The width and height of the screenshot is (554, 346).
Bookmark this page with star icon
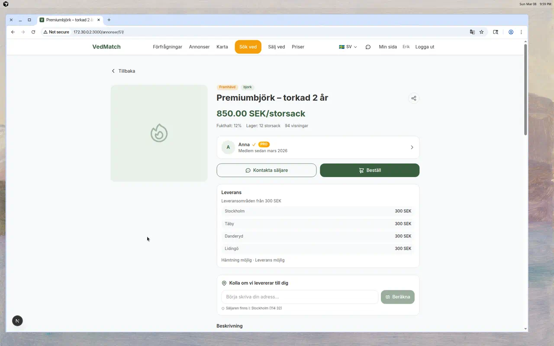click(x=481, y=32)
